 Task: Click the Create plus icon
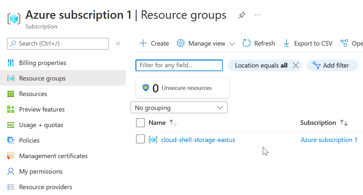pos(143,43)
